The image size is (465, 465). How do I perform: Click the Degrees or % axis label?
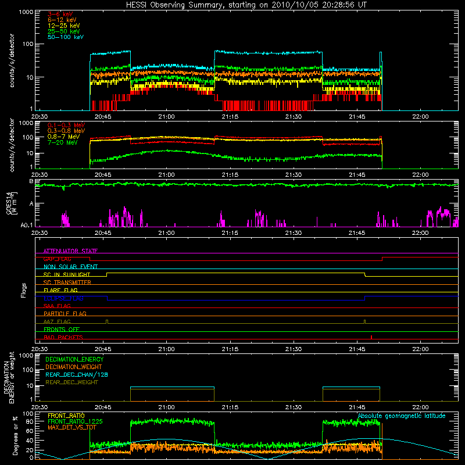click(15, 435)
